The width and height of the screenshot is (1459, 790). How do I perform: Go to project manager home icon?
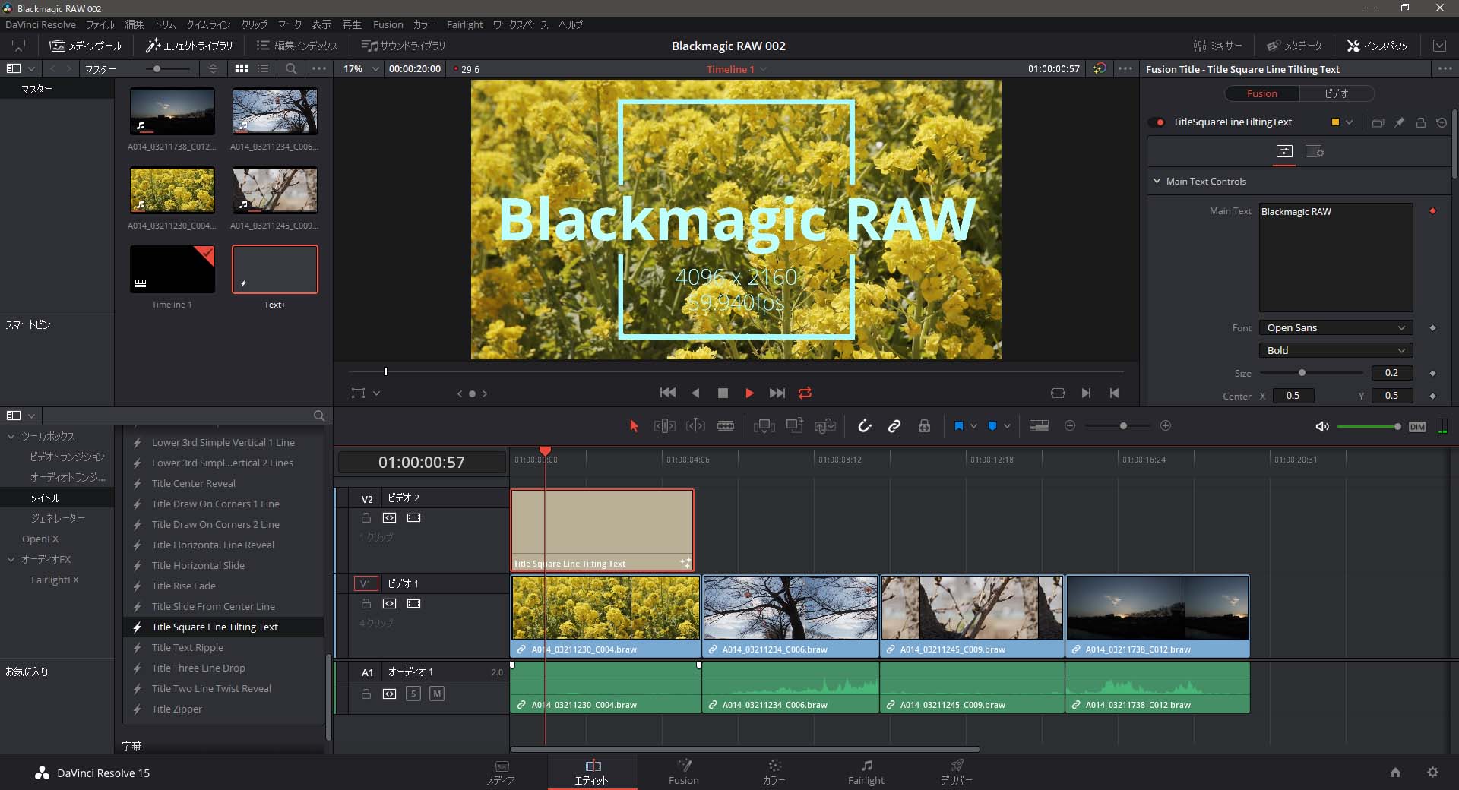coord(1395,773)
